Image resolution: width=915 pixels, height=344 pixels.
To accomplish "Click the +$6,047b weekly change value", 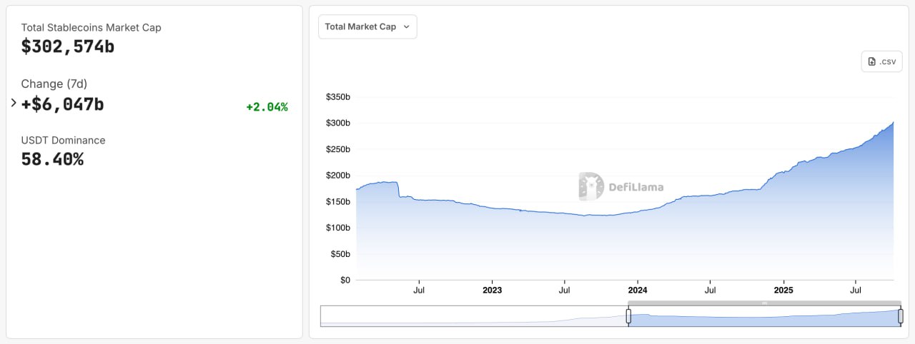I will click(x=63, y=104).
